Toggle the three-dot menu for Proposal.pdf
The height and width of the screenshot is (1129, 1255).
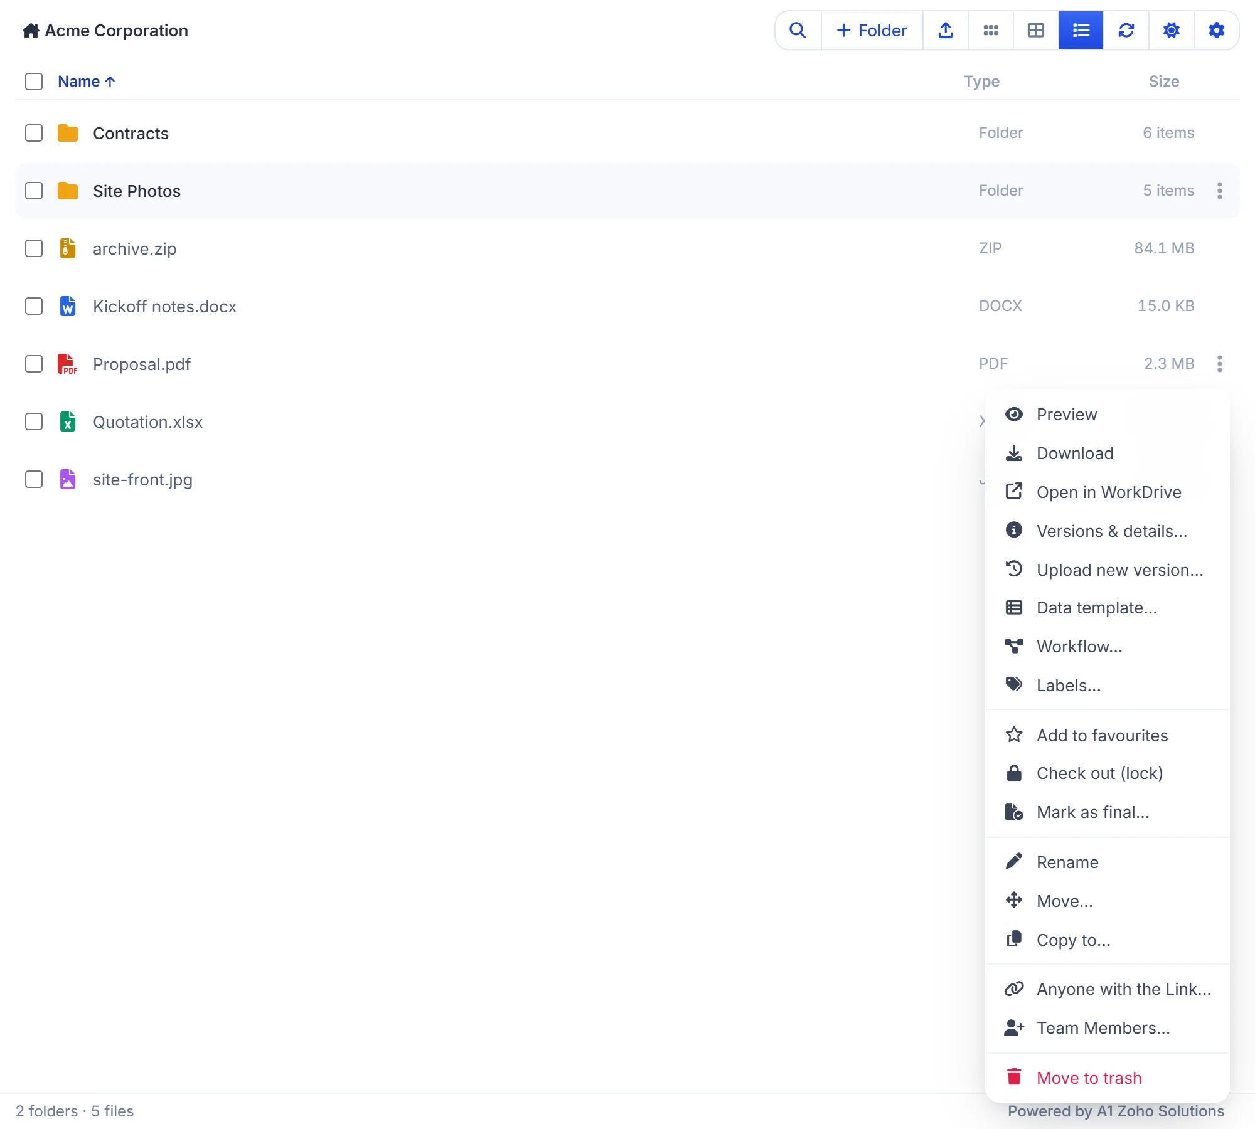(1220, 364)
